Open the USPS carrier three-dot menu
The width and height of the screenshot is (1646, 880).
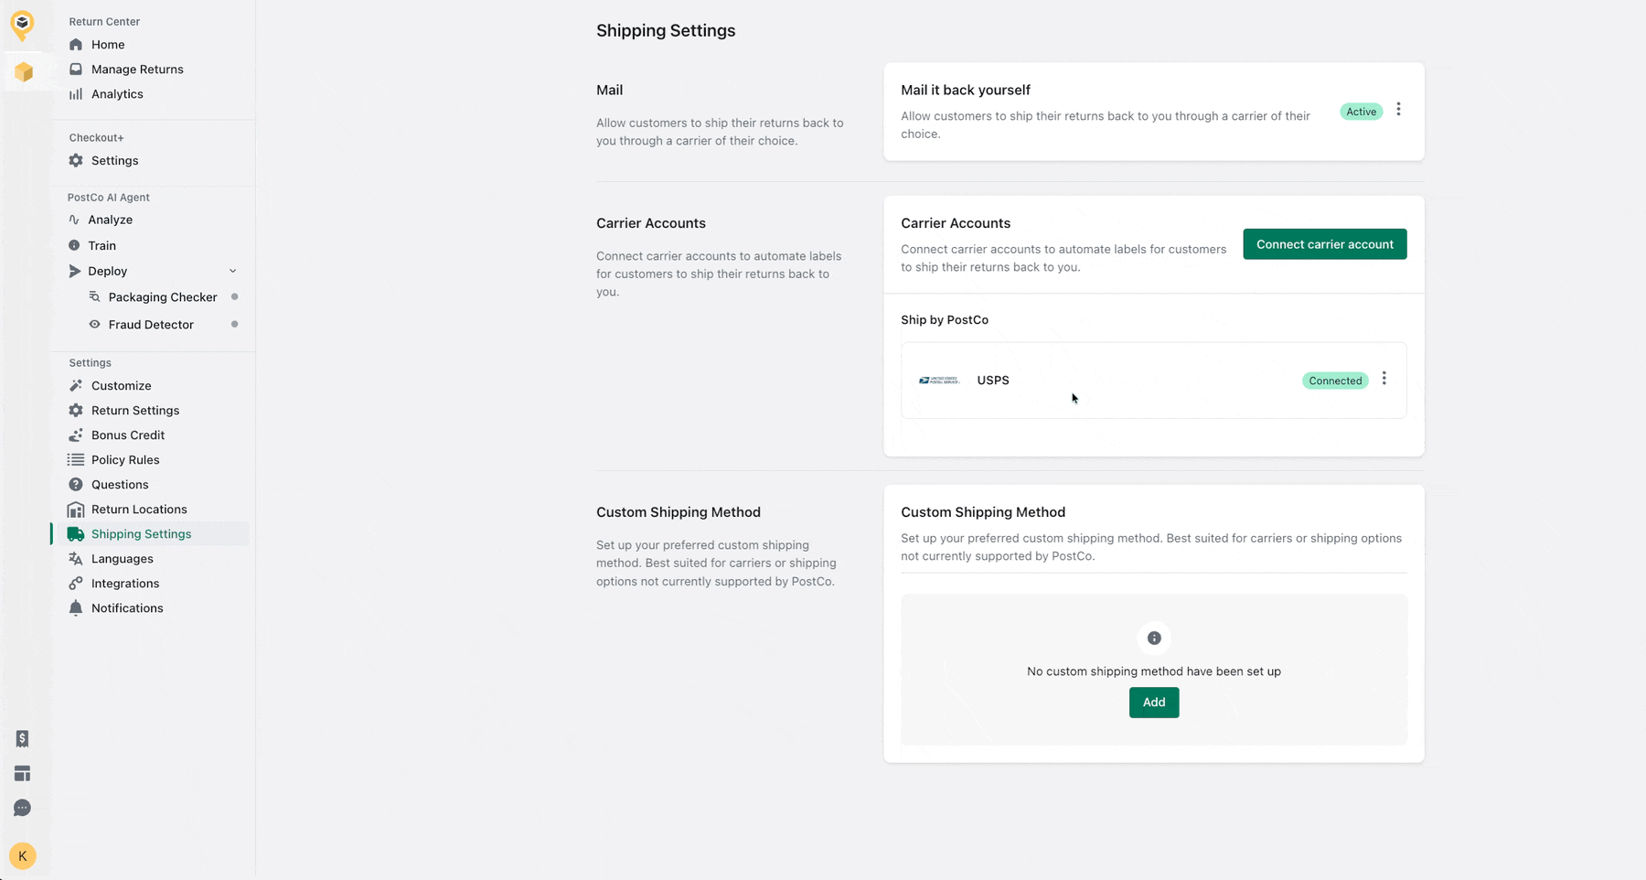coord(1384,379)
